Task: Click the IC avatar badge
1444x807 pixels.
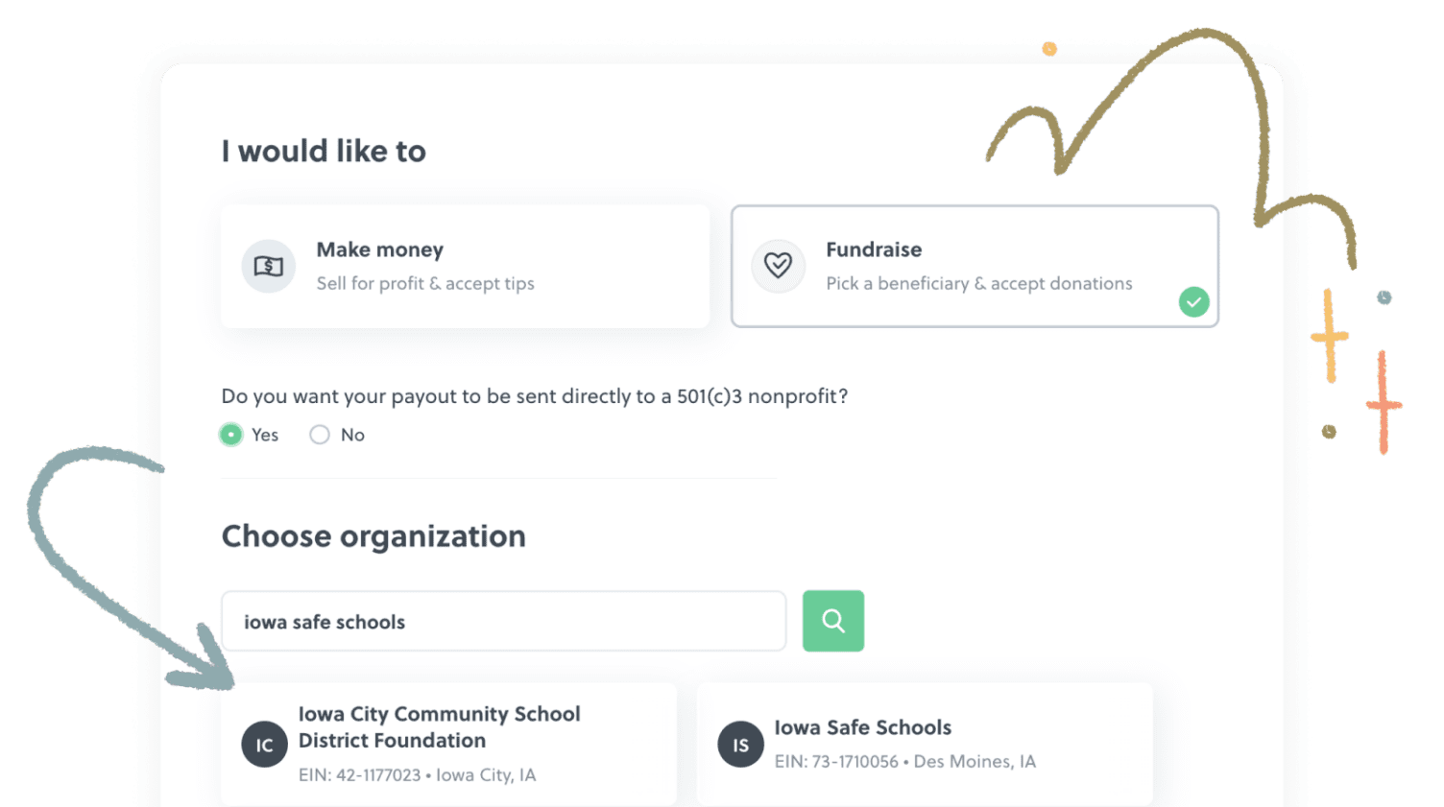Action: pyautogui.click(x=264, y=745)
